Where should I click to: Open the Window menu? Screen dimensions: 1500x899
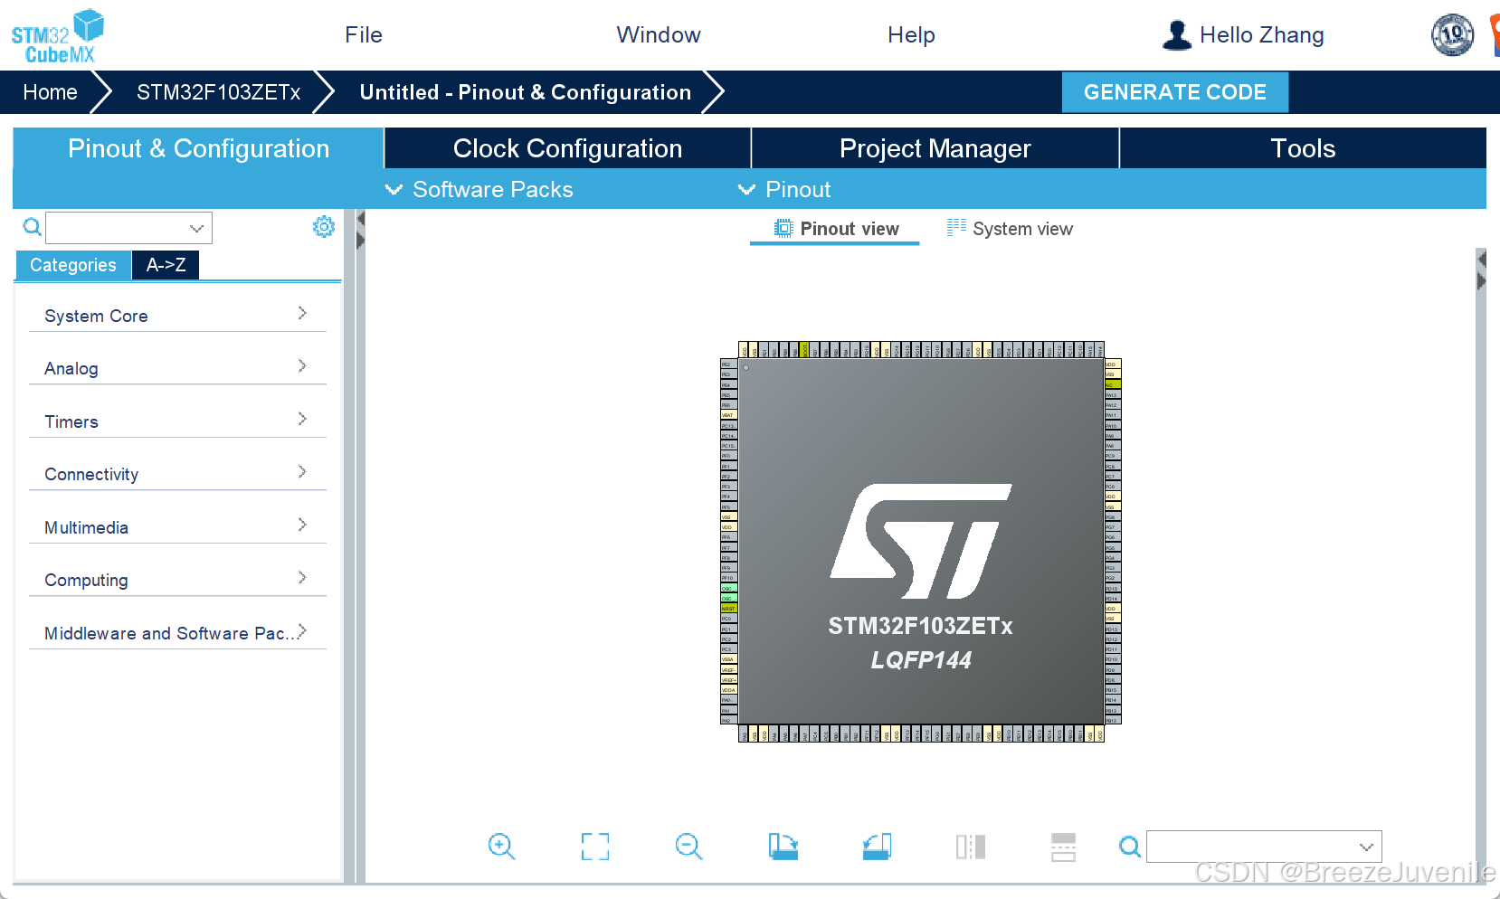click(659, 35)
